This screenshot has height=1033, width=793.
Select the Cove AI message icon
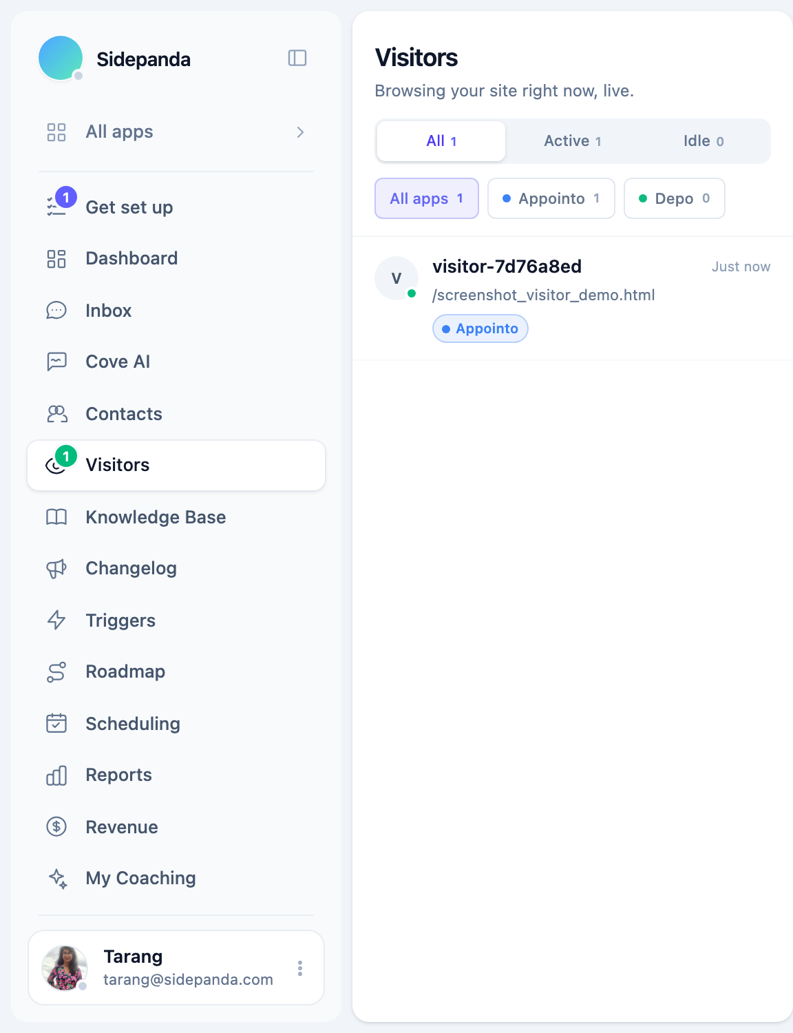pos(56,362)
